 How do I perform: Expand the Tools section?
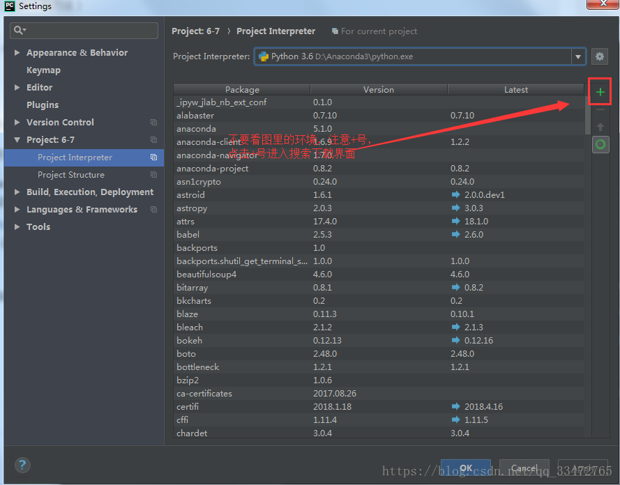17,226
